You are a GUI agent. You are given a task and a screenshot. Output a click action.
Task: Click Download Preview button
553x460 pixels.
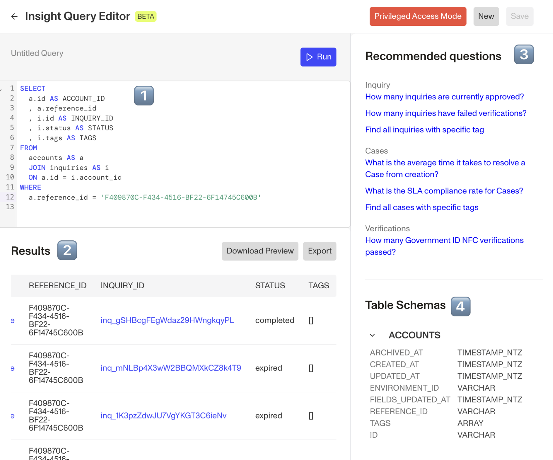pos(260,251)
